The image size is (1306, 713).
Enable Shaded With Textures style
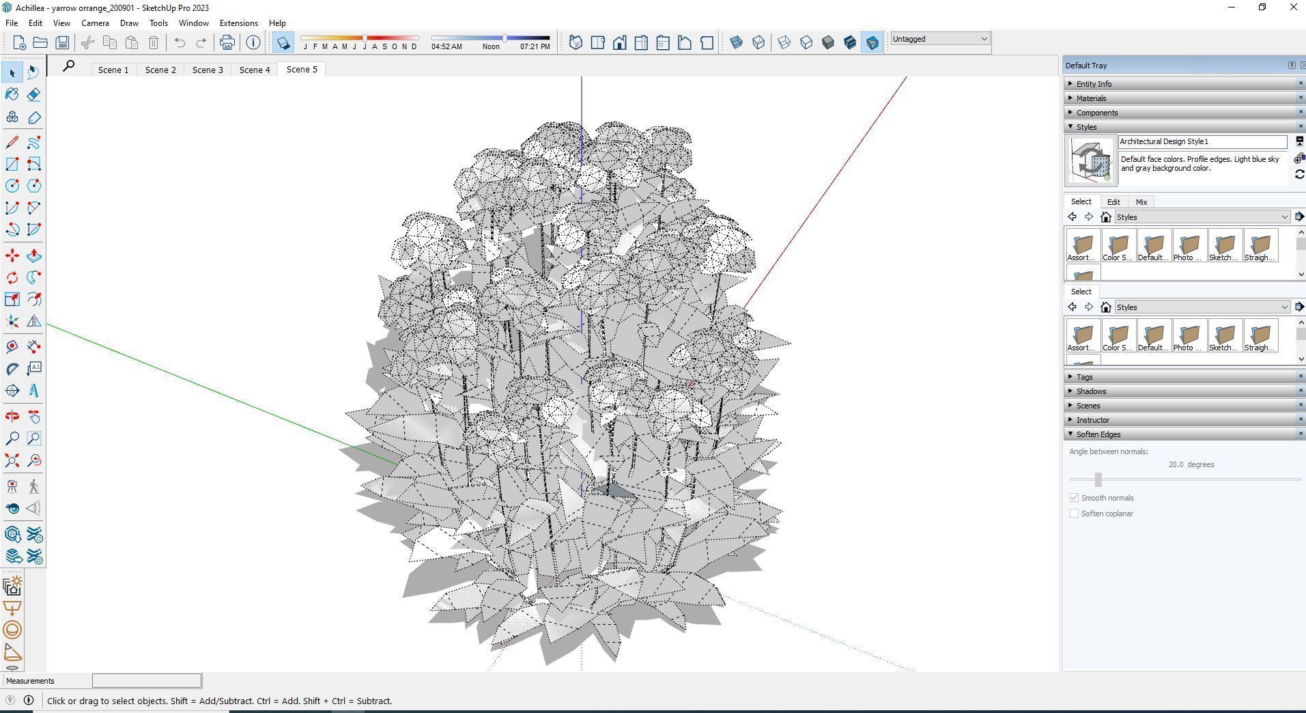(x=849, y=42)
